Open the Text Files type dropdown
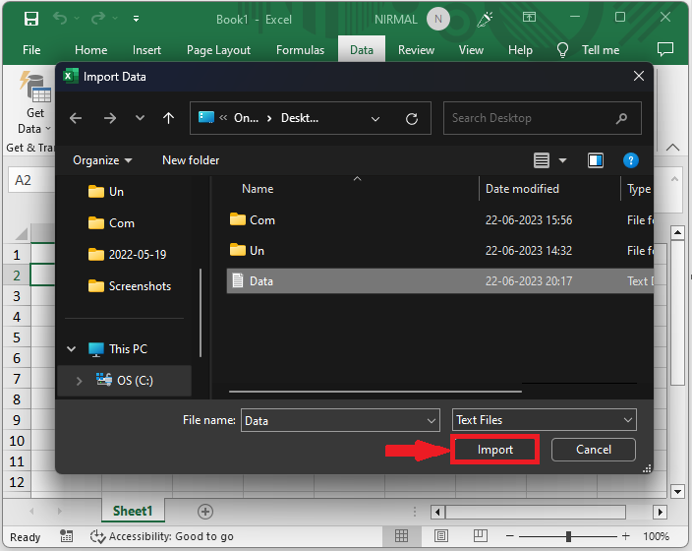 click(x=545, y=420)
